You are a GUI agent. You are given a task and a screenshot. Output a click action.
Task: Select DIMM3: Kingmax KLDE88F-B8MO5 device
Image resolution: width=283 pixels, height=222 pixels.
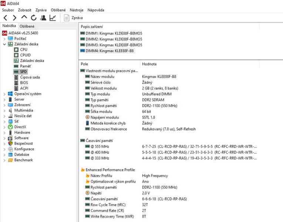[111, 45]
